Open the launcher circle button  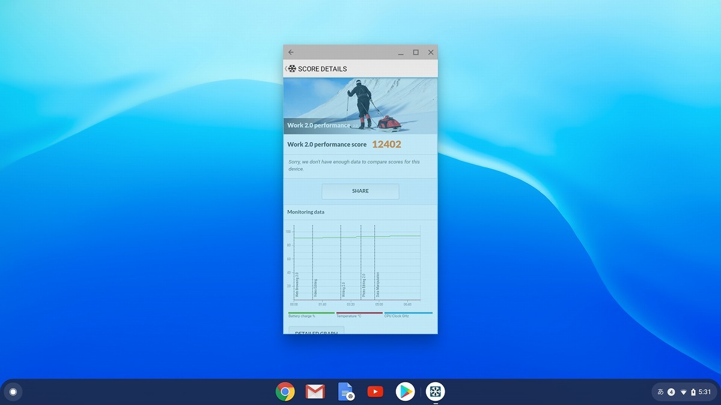pos(13,392)
